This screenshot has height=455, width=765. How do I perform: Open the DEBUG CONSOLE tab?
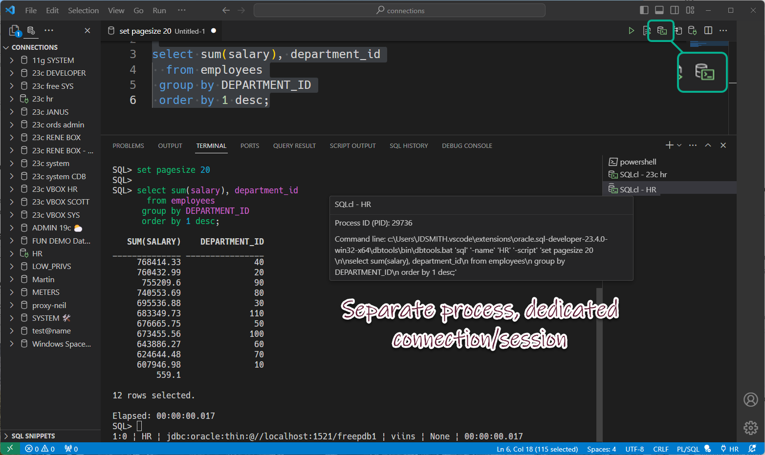point(467,145)
